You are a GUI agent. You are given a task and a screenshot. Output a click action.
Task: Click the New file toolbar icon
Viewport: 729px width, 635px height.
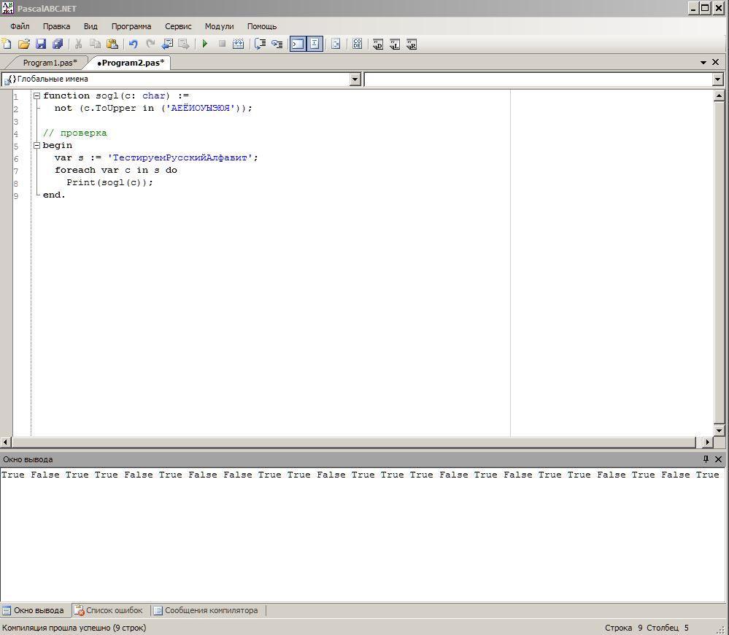(x=7, y=44)
